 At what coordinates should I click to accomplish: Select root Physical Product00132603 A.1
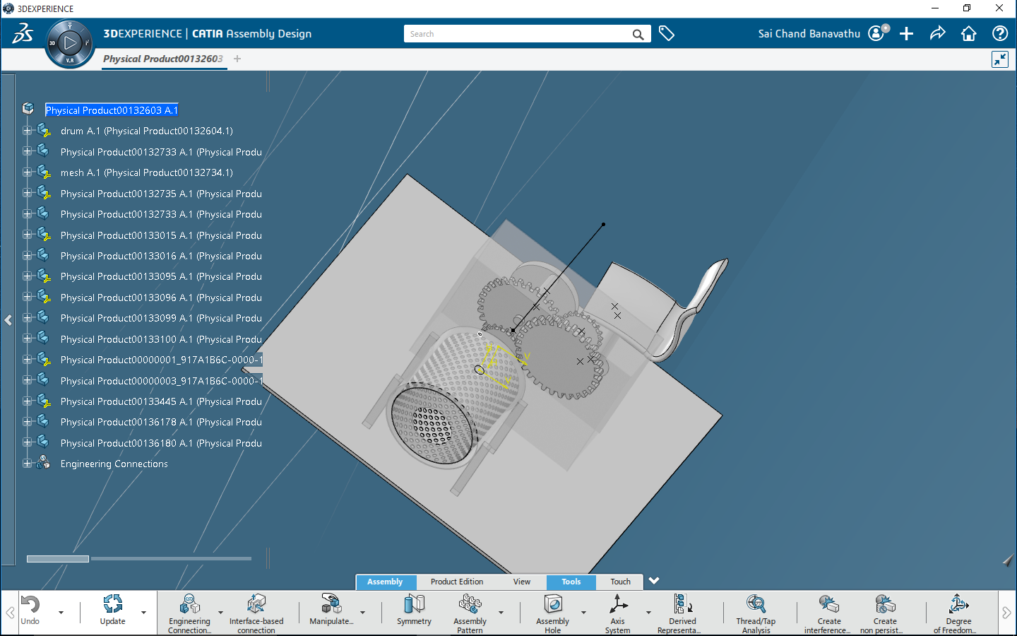pyautogui.click(x=112, y=110)
